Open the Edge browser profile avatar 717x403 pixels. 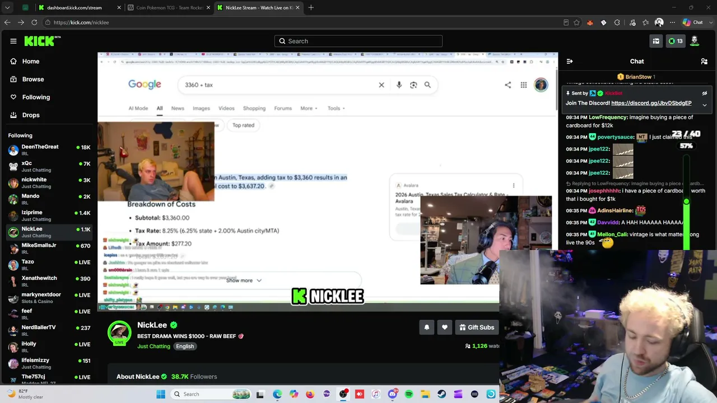[659, 22]
